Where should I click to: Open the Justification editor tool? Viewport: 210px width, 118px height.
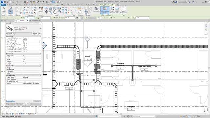pyautogui.click(x=96, y=10)
